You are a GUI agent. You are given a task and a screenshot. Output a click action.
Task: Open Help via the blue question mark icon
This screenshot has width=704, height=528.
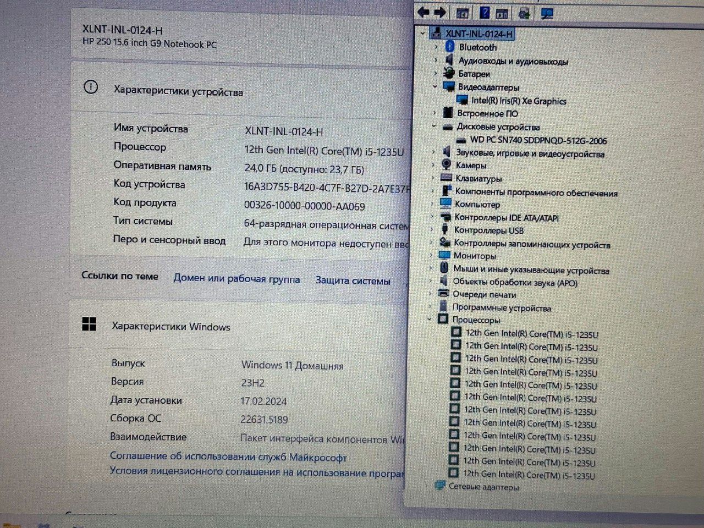(485, 13)
